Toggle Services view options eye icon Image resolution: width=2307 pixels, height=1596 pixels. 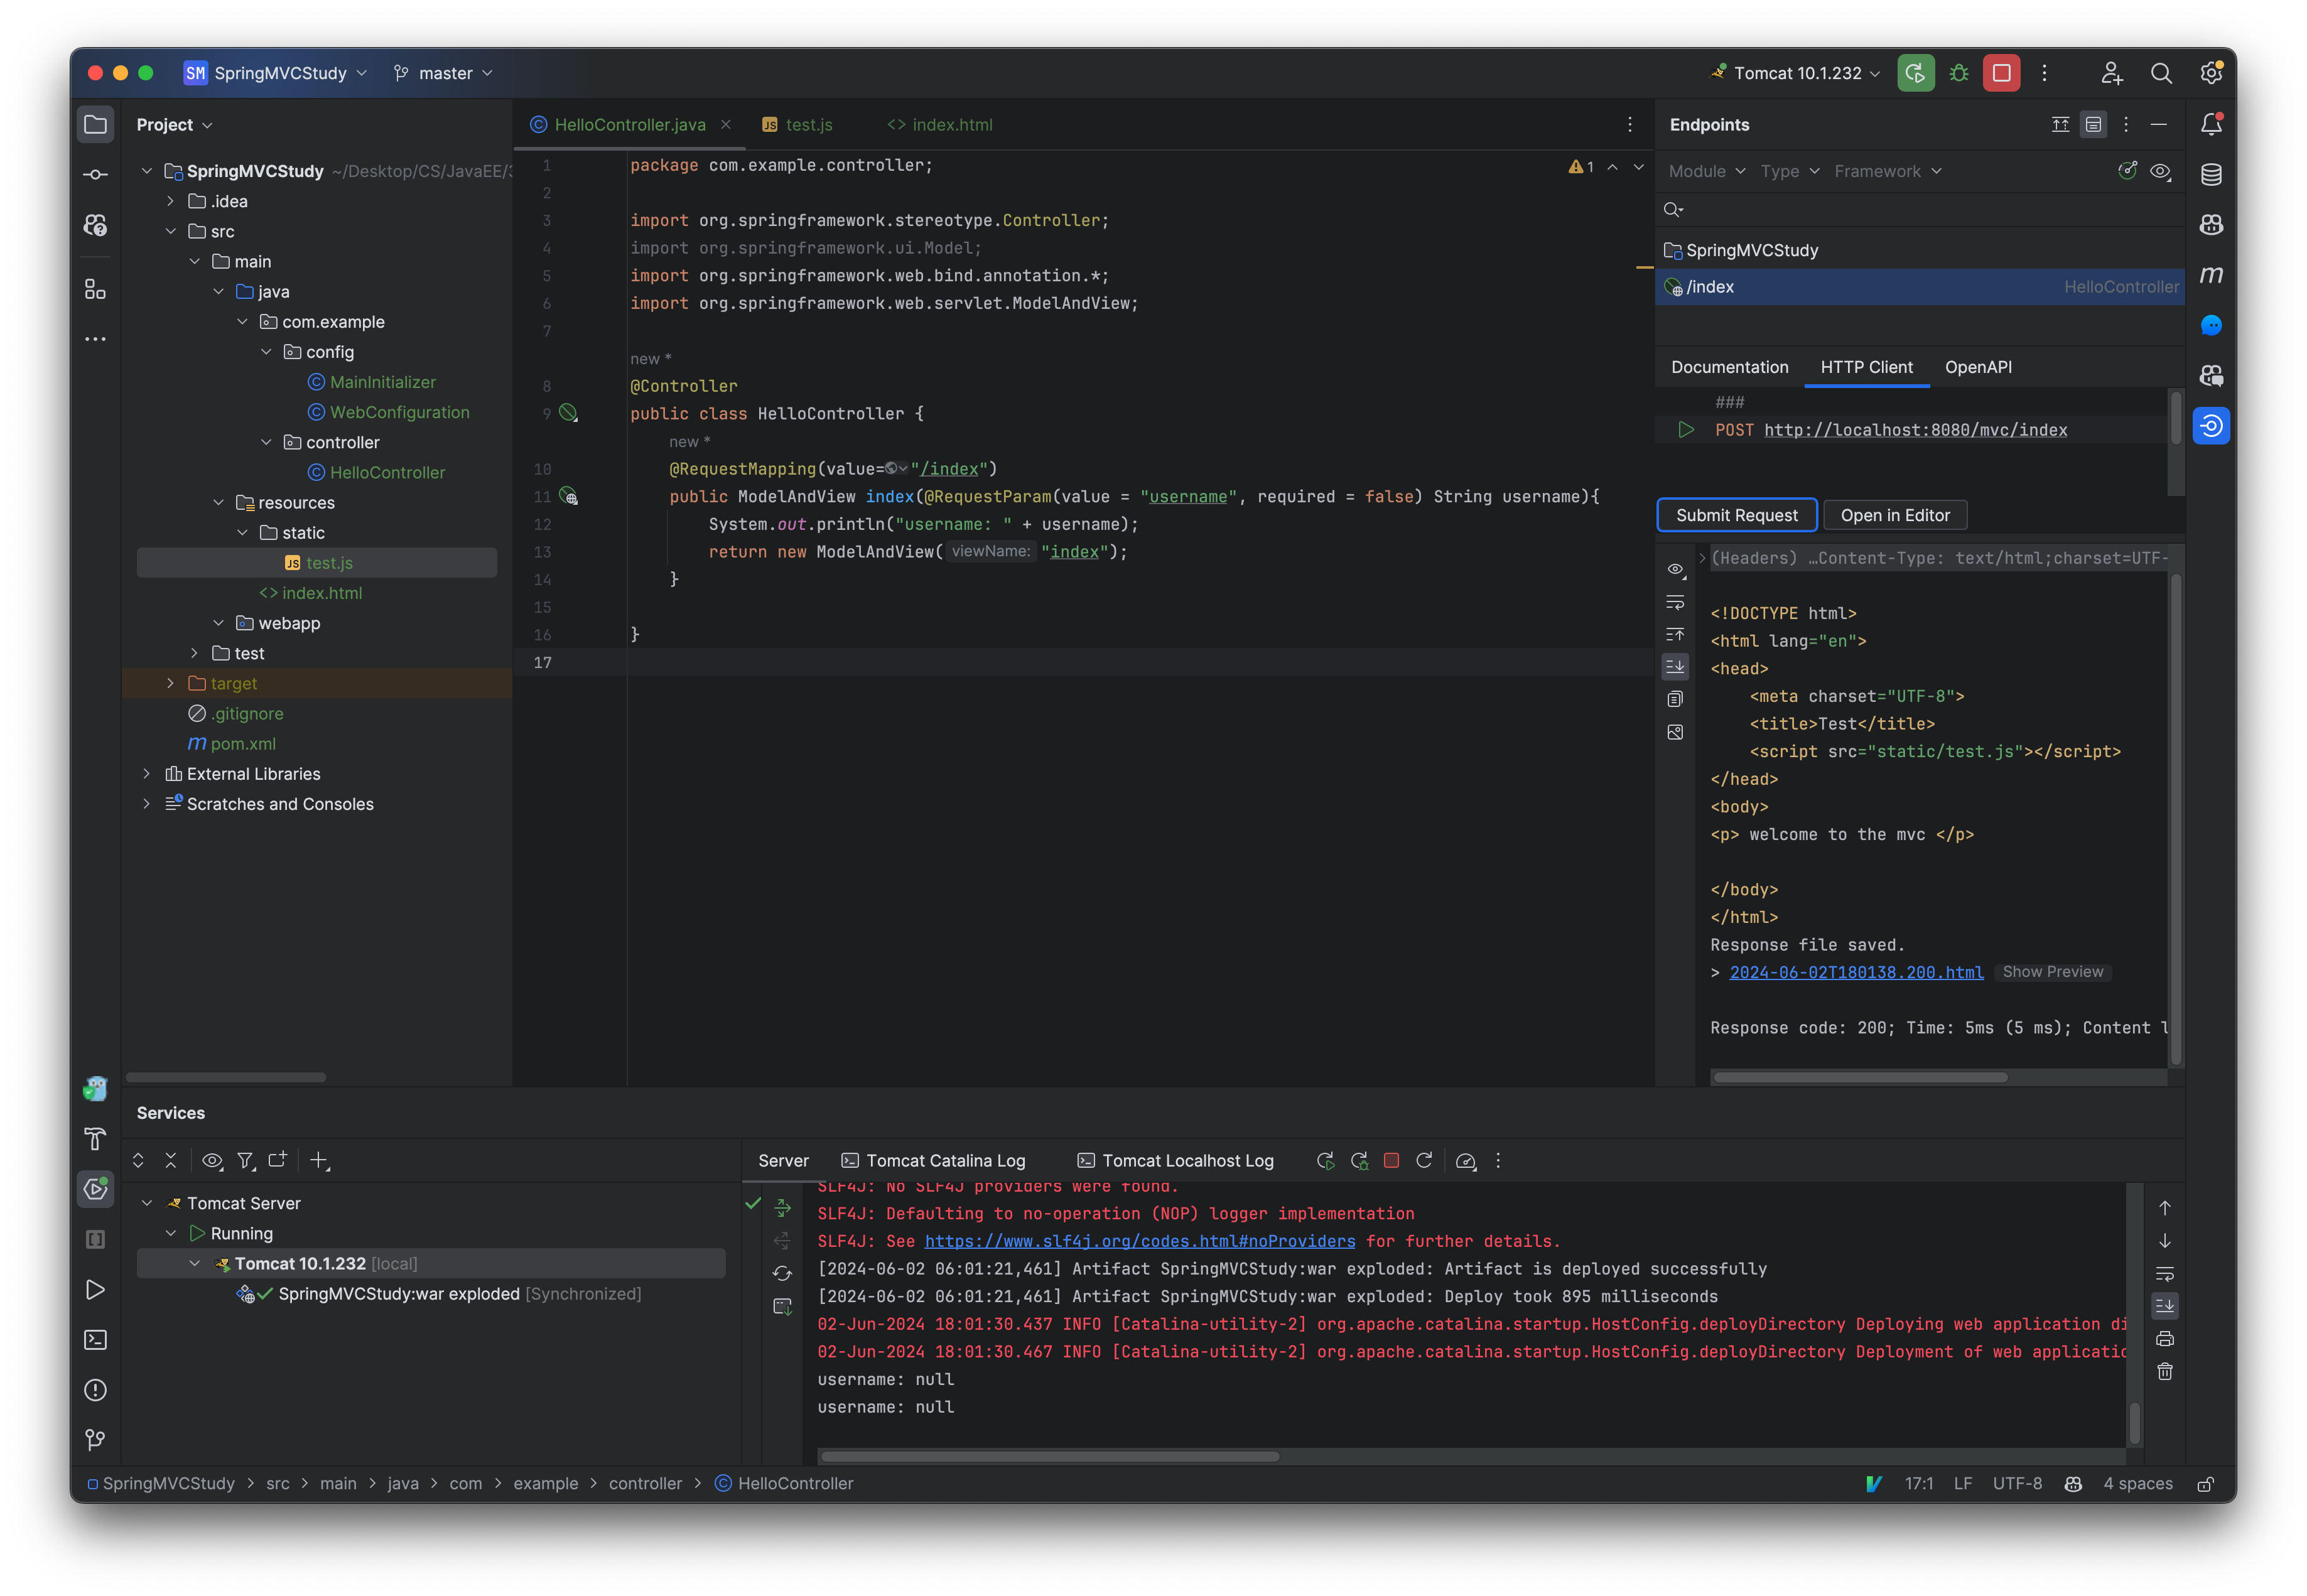pyautogui.click(x=212, y=1160)
